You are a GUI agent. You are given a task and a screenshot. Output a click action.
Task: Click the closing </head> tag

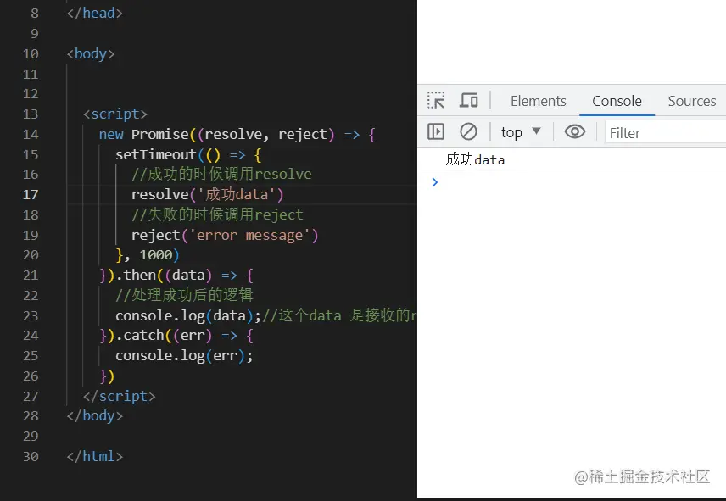(x=94, y=14)
